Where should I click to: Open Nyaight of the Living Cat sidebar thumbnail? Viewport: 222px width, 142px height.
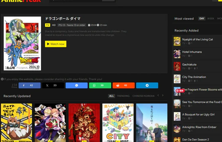177,41
